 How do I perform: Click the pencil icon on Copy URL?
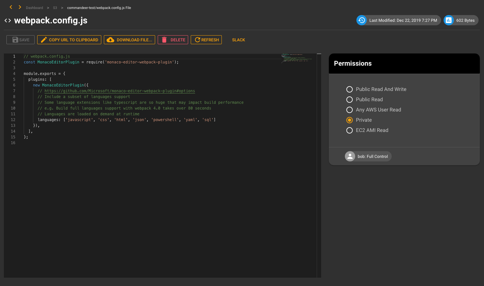coord(44,40)
